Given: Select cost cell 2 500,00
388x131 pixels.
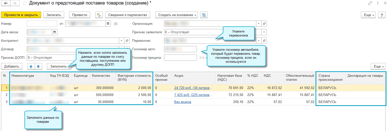Looking at the screenshot, I should pyautogui.click(x=134, y=95).
